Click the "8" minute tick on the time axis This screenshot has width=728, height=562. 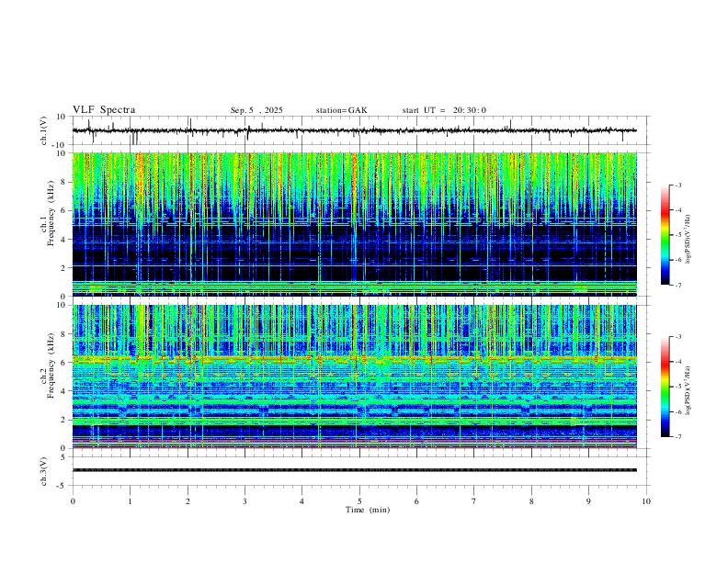(531, 501)
